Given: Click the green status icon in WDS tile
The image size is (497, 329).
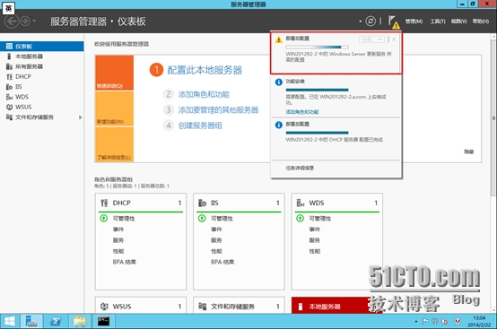Looking at the screenshot, I should pos(300,219).
